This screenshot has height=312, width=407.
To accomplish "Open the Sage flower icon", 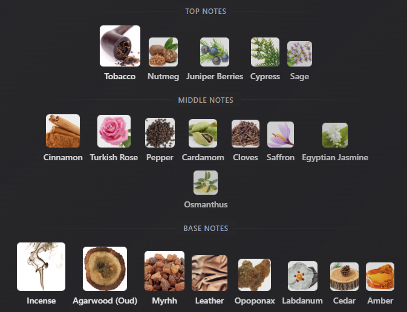I will 299,54.
